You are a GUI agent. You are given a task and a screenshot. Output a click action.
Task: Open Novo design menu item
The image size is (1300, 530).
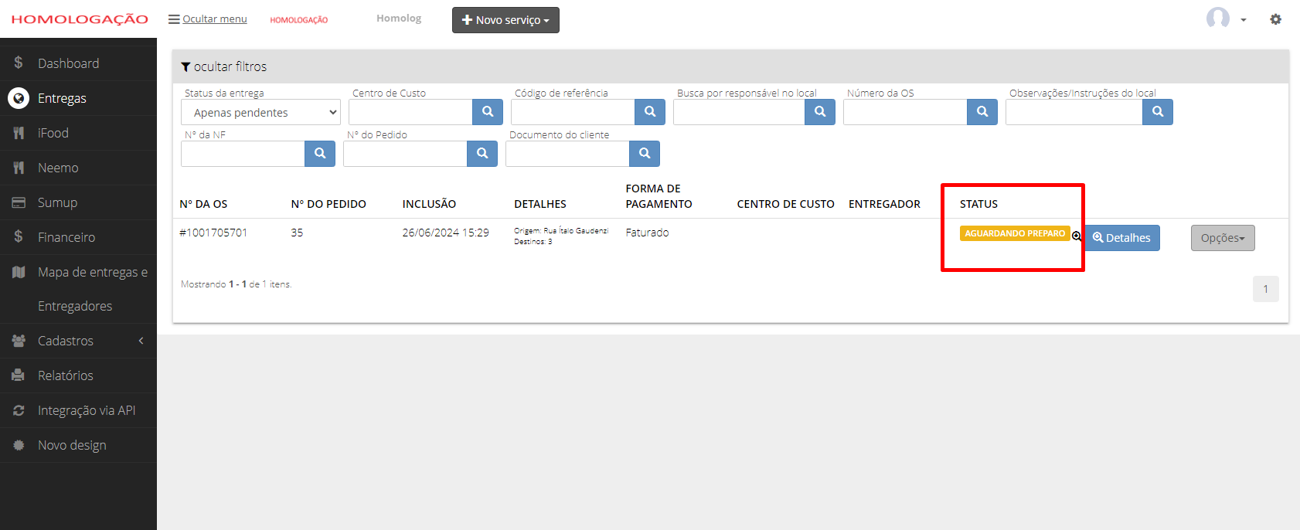click(78, 445)
